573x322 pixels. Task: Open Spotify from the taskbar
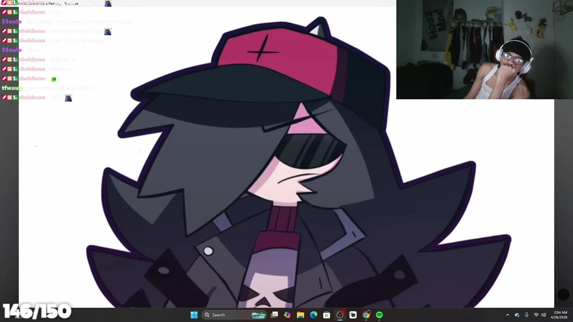click(x=379, y=315)
